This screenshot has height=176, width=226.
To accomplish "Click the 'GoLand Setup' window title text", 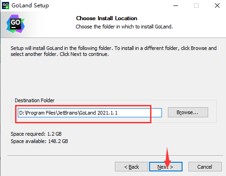I will pos(30,5).
